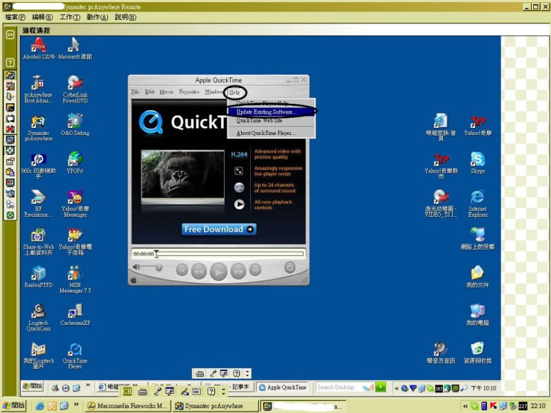Open the pcAnywhere Host Admin desktop icon
Screen dimensions: 551x413
tap(38, 89)
